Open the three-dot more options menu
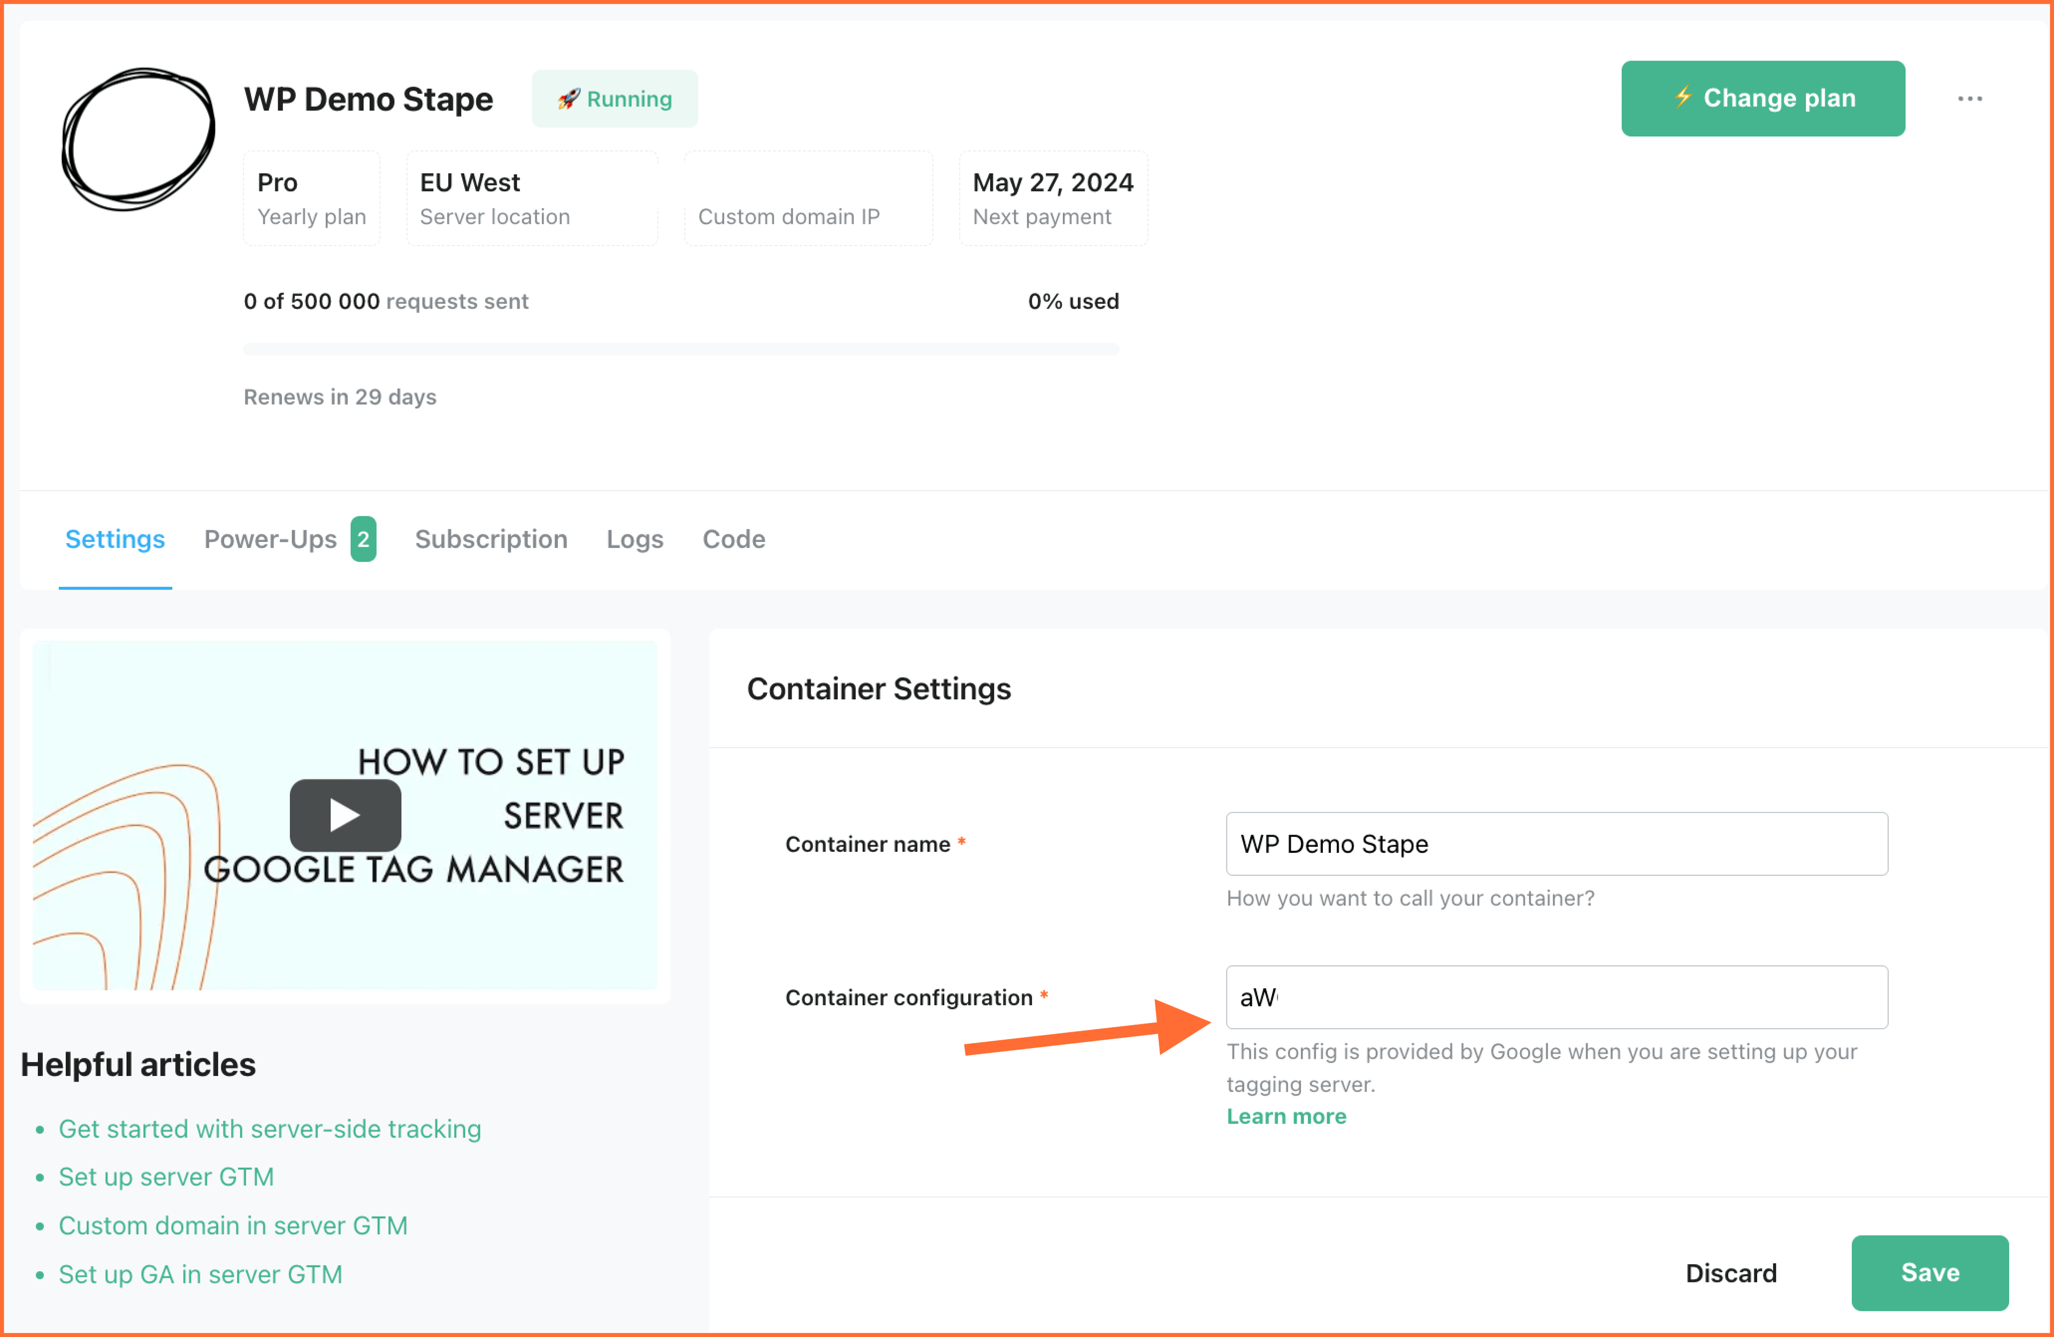Screen dimensions: 2054x1337 point(1969,98)
